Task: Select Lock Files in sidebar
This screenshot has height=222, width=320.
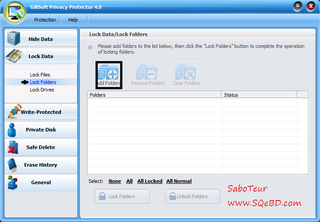Action: coord(40,75)
